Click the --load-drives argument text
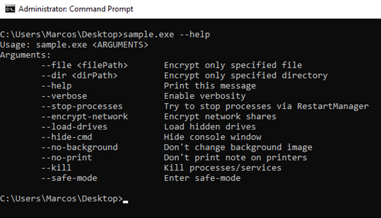 tap(74, 127)
